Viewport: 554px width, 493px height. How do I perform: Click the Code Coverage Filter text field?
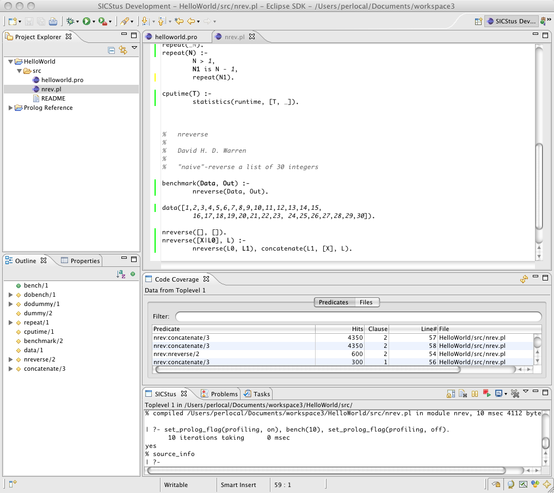coord(358,316)
